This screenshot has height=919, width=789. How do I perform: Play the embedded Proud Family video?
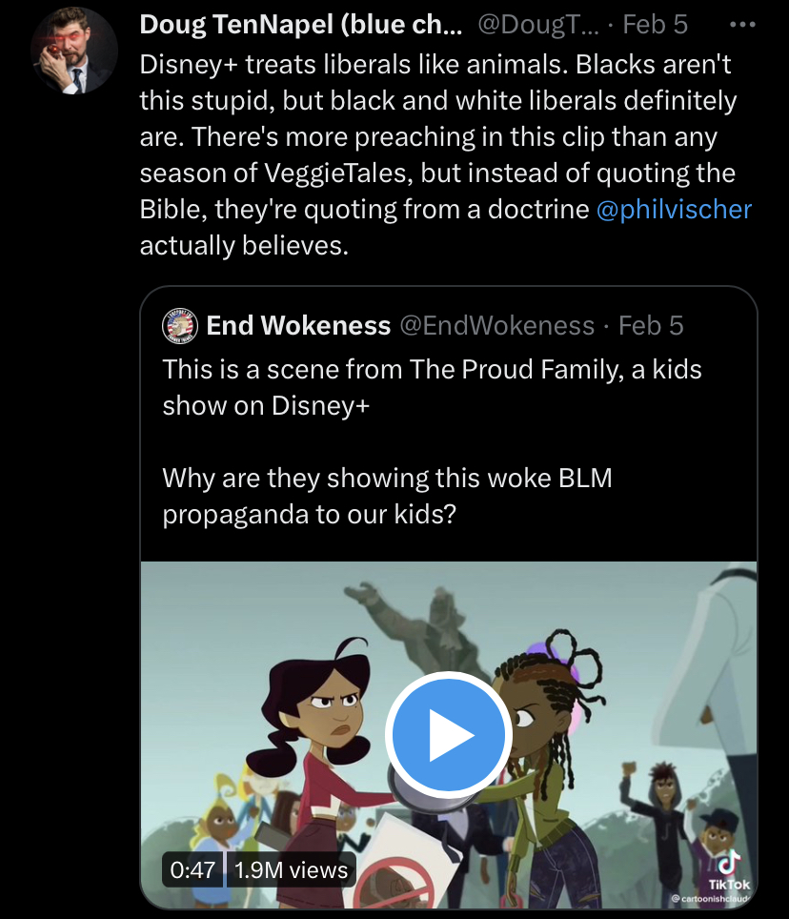(449, 735)
